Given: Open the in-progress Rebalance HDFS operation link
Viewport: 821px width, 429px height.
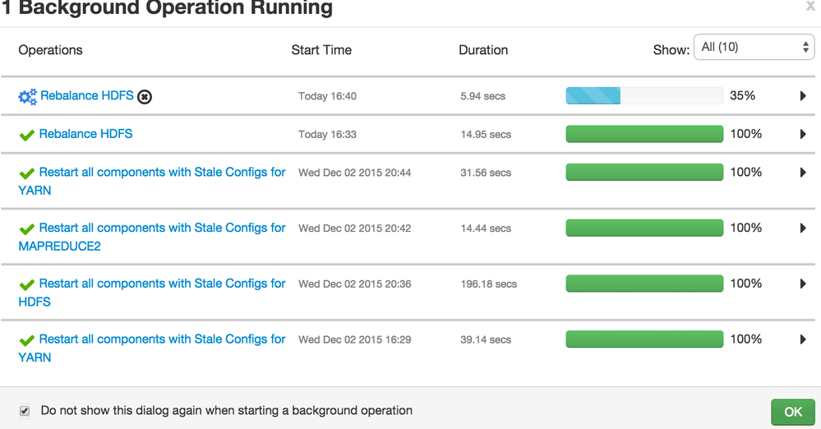Looking at the screenshot, I should (x=87, y=96).
